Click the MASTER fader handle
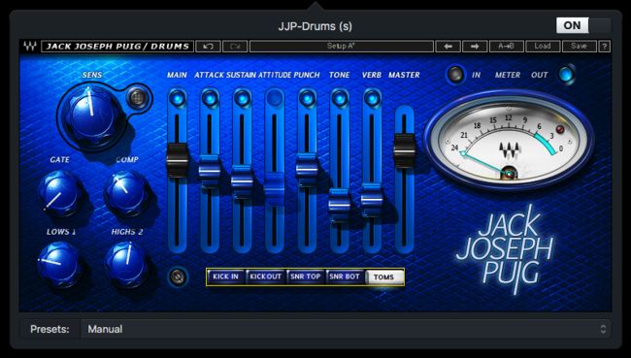Screen dimensions: 631x358 tap(405, 150)
